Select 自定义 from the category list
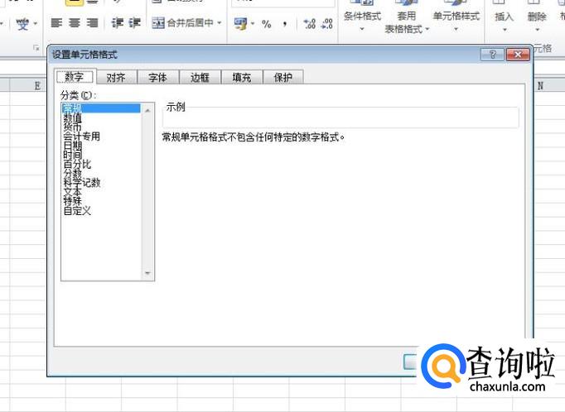Image resolution: width=565 pixels, height=412 pixels. click(77, 211)
